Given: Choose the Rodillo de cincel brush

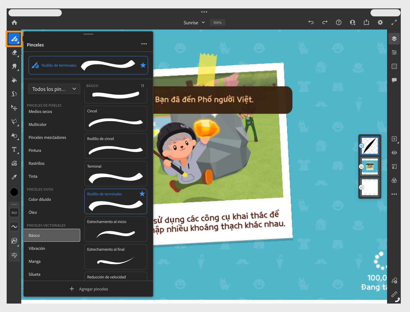Looking at the screenshot, I should coord(116,146).
